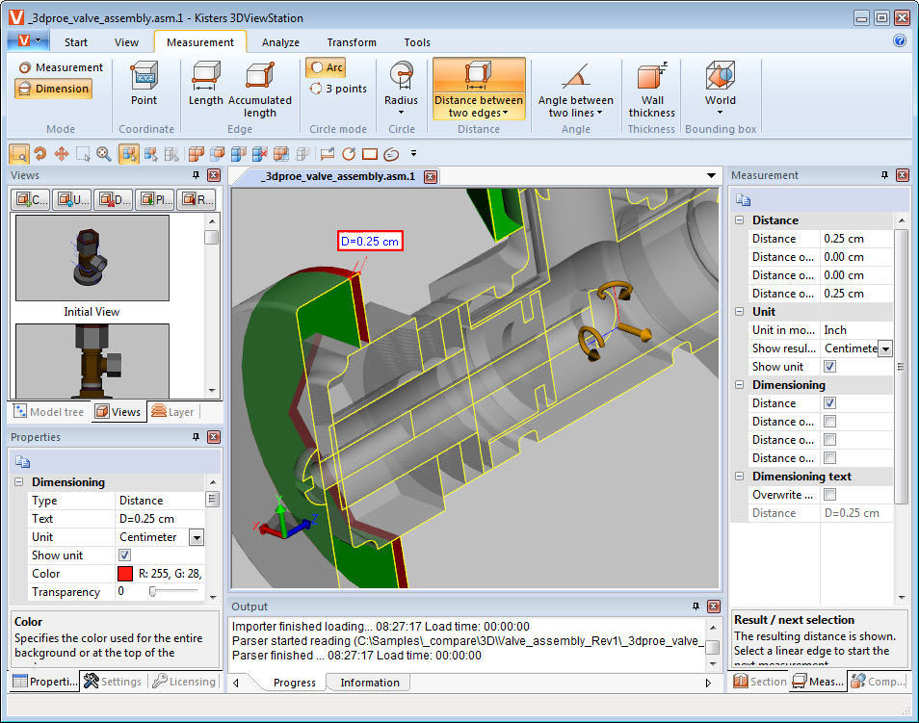The image size is (919, 723).
Task: Click copy icon in Properties panel
Action: point(22,462)
